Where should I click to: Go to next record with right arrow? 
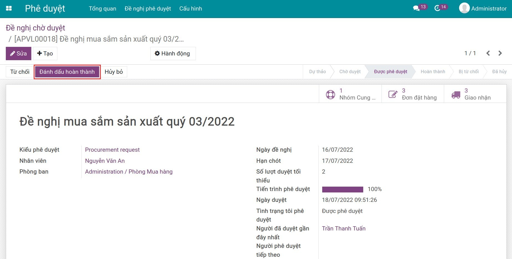(x=500, y=53)
